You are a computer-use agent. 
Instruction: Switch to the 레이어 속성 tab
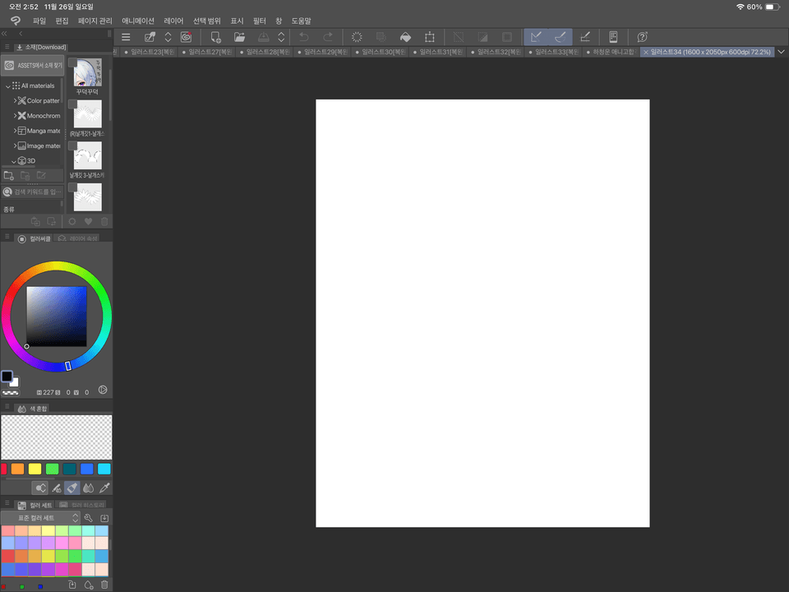coord(78,238)
